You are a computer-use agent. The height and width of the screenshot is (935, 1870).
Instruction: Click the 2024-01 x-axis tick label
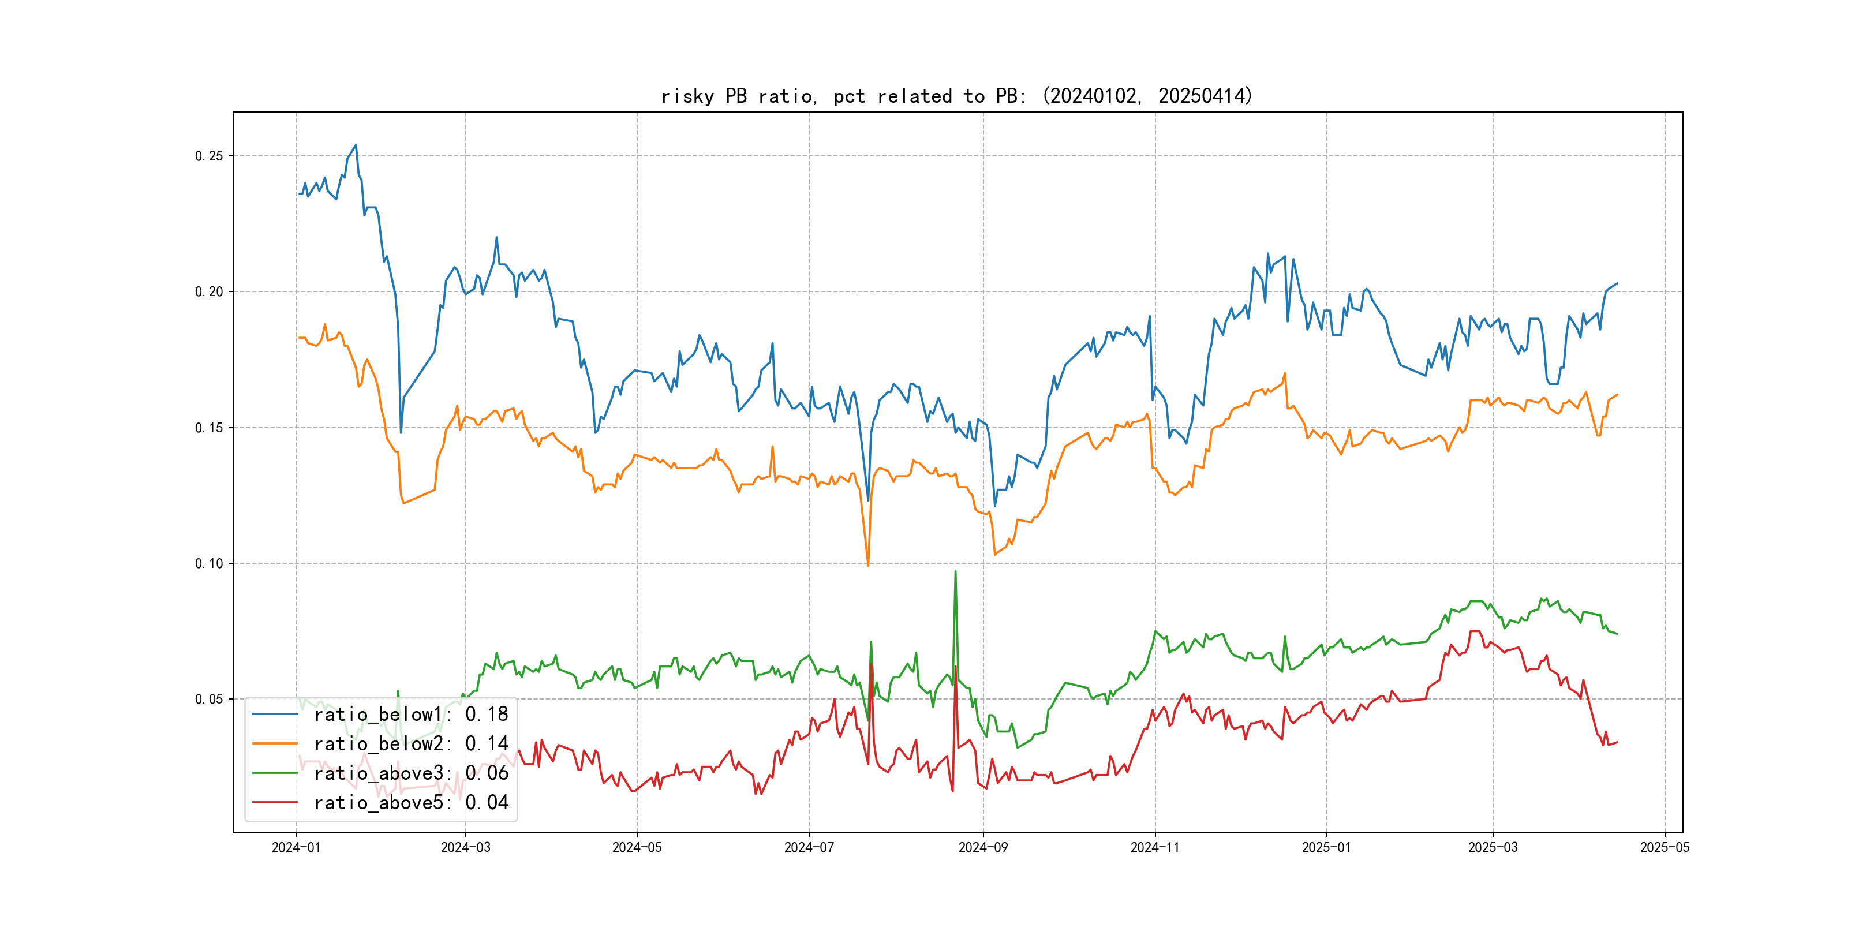pyautogui.click(x=296, y=848)
